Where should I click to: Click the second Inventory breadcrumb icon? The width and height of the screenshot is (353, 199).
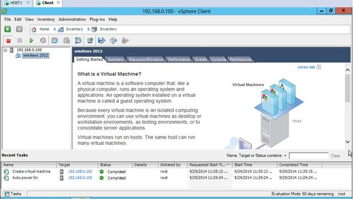click(94, 29)
